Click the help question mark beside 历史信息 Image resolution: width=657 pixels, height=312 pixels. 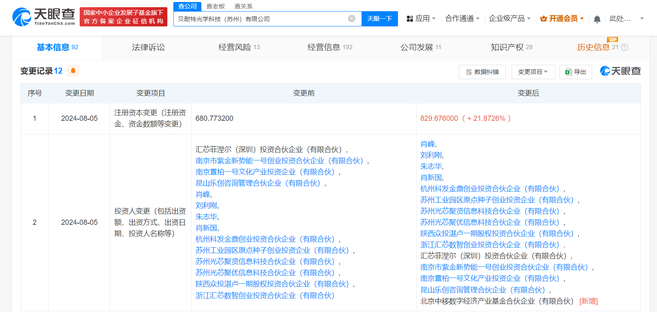point(625,47)
